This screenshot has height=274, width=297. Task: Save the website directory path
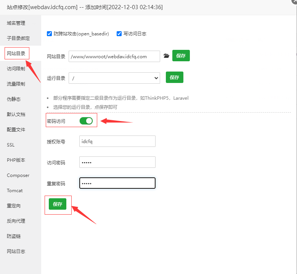click(x=181, y=56)
